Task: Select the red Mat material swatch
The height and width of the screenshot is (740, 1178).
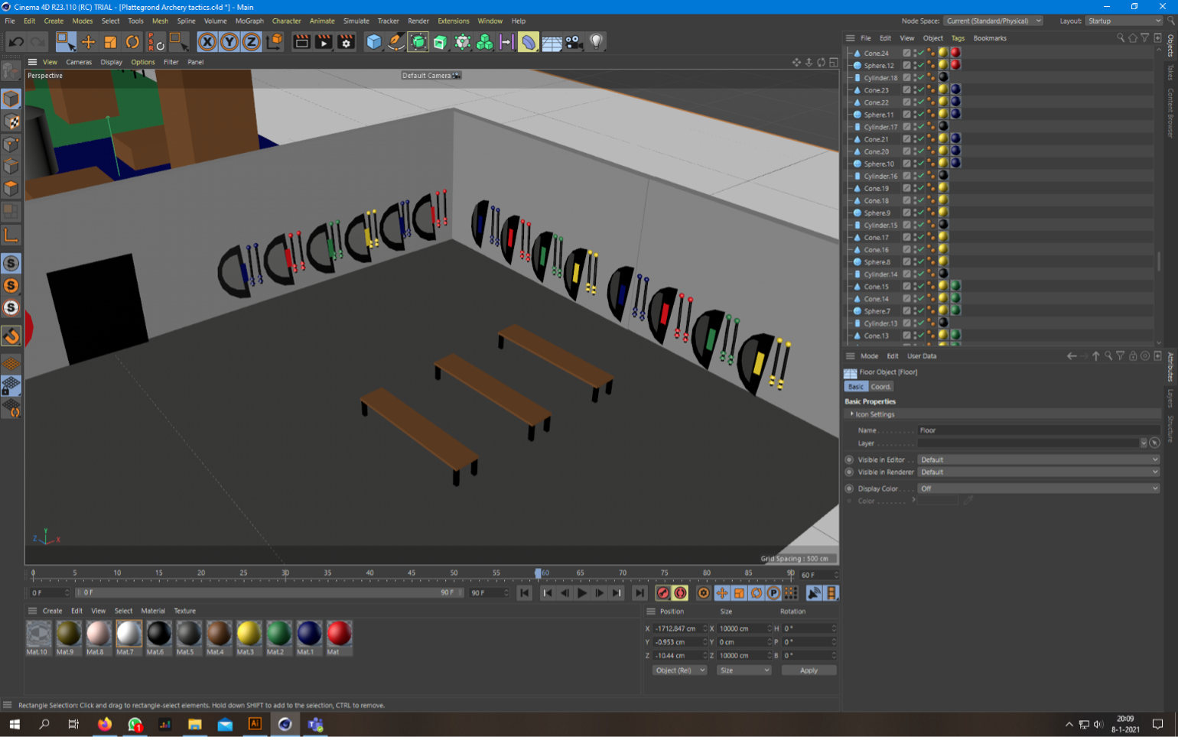Action: pyautogui.click(x=339, y=634)
